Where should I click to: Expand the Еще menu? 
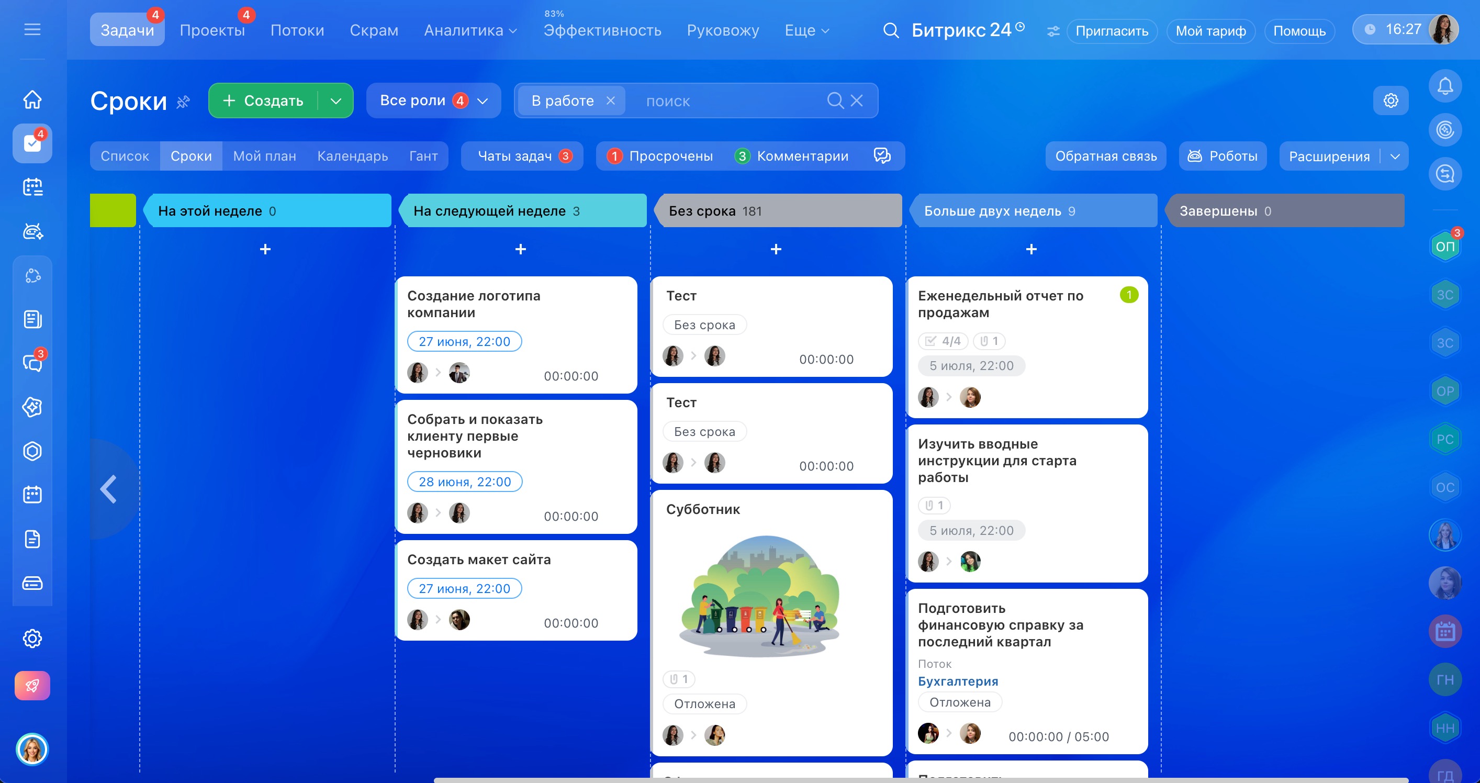806,30
